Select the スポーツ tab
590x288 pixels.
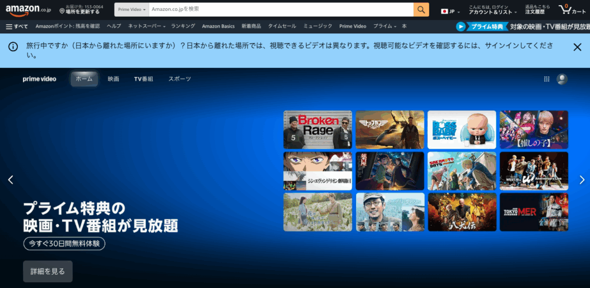click(x=180, y=79)
